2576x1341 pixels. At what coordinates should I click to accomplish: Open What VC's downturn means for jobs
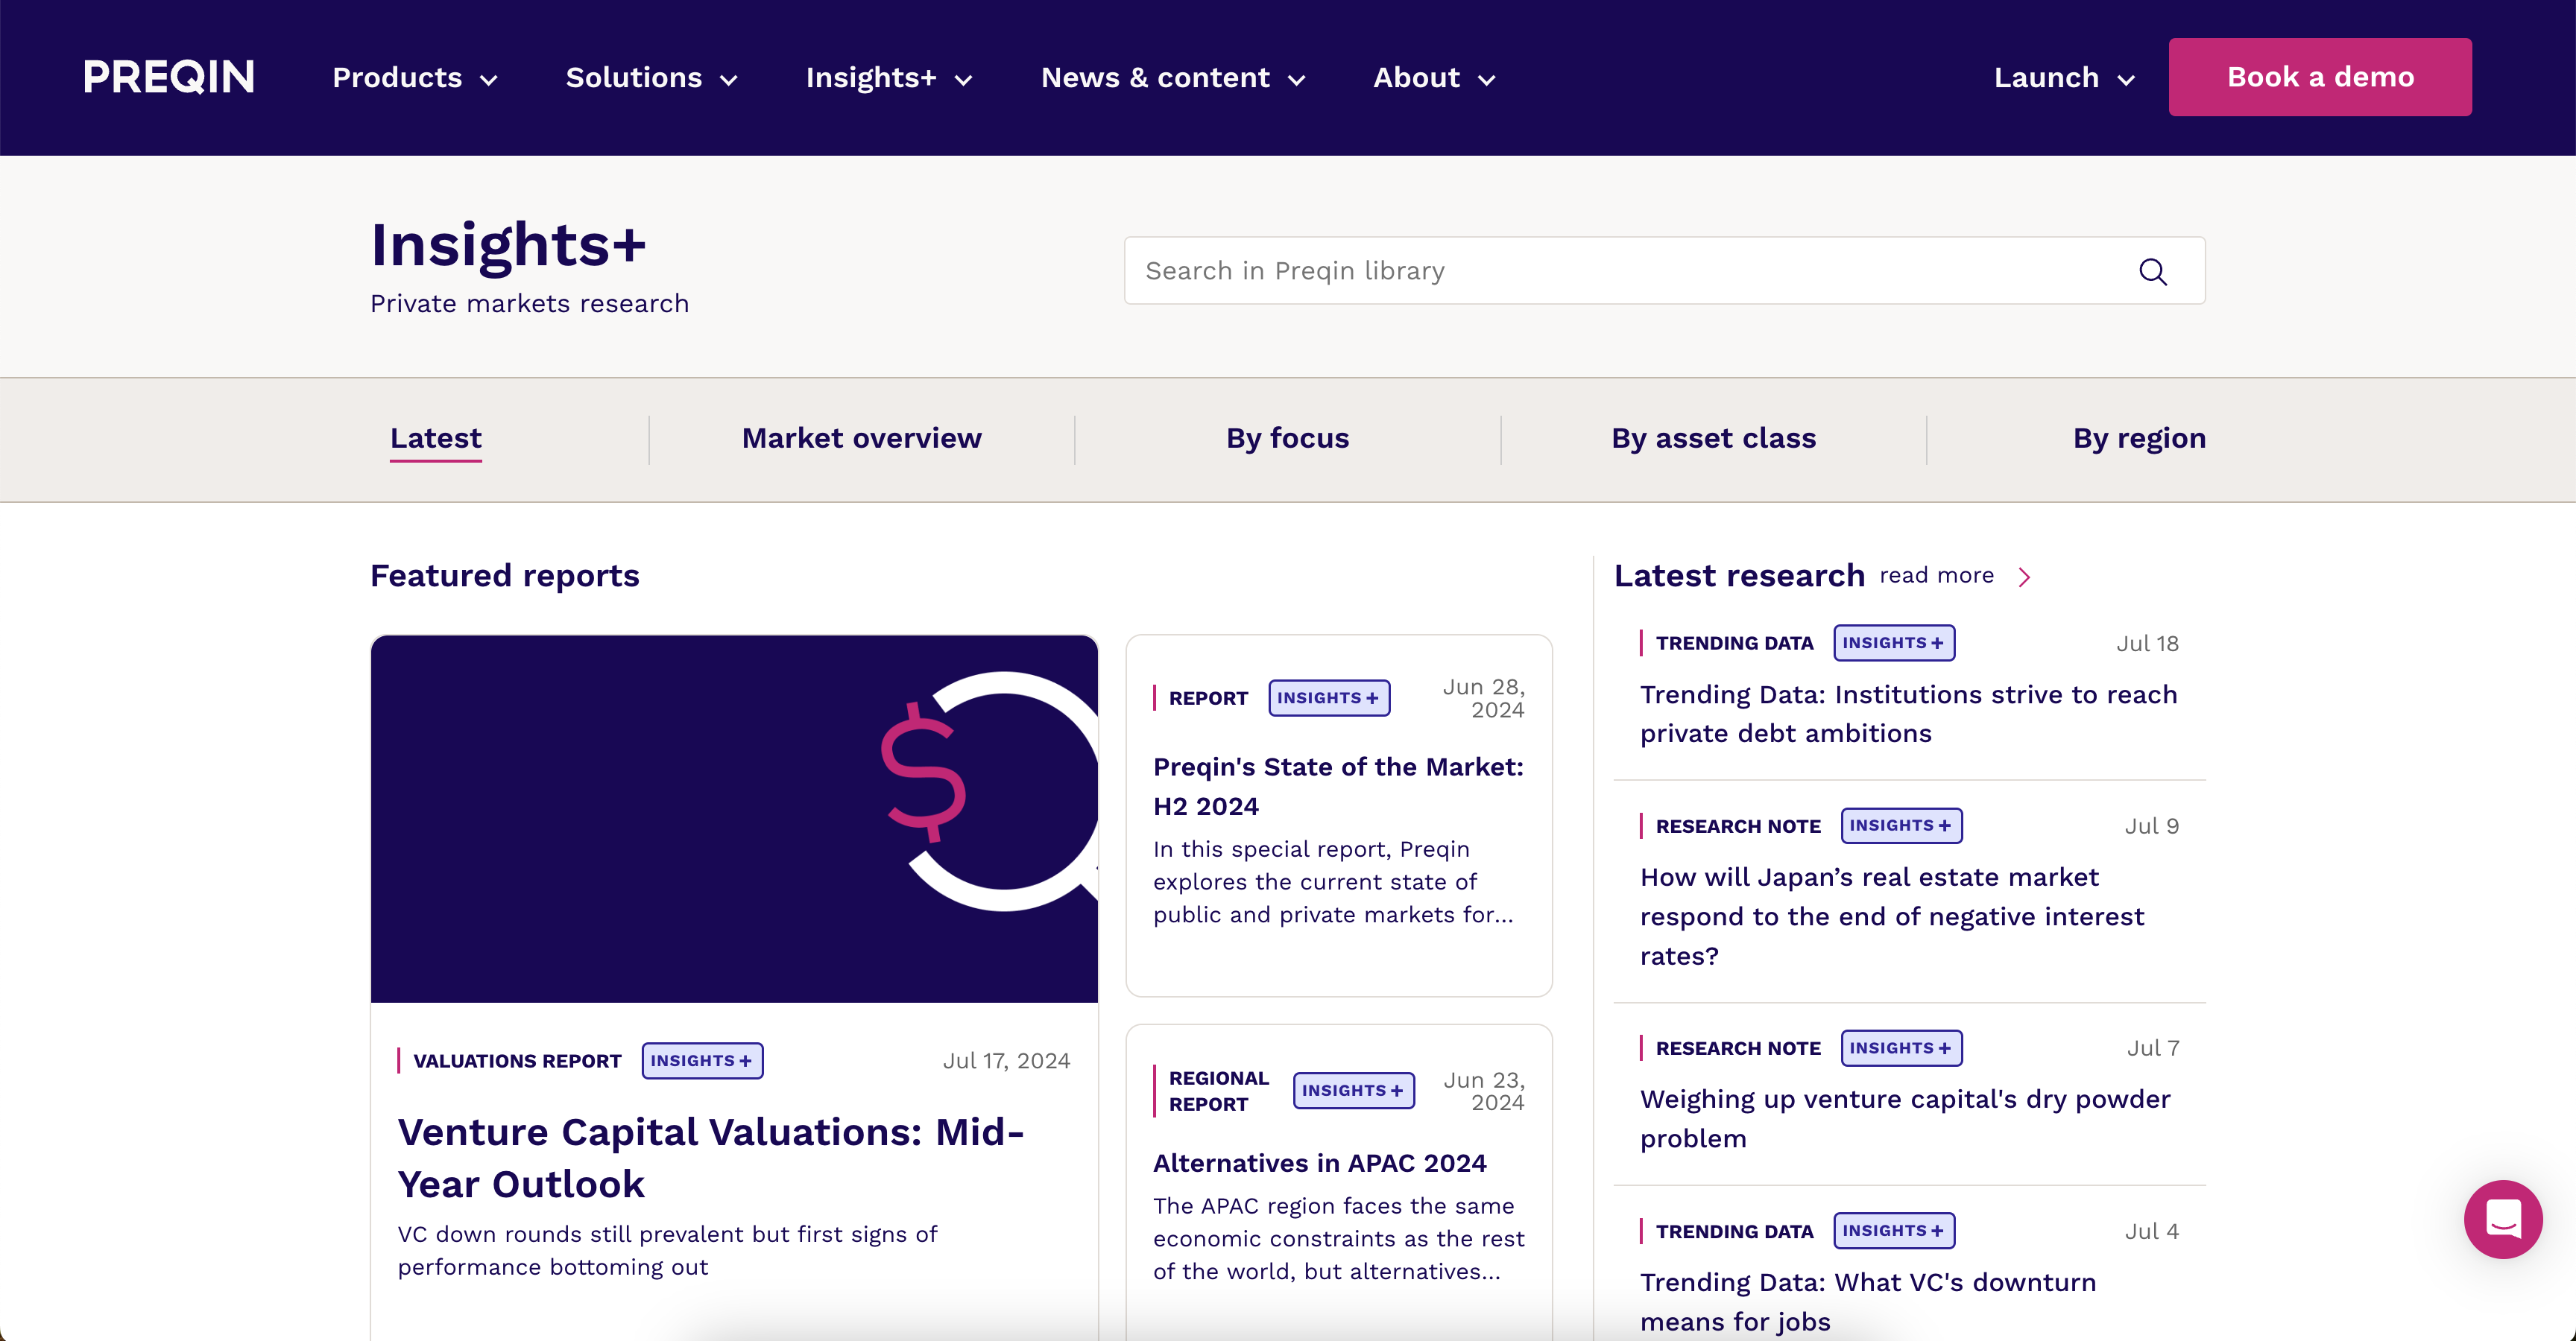coord(1868,1302)
